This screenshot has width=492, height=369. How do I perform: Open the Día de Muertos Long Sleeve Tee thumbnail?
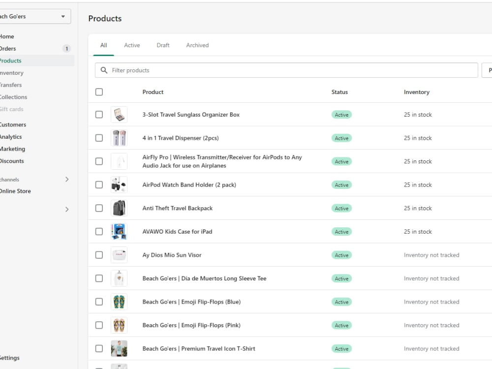tap(119, 278)
